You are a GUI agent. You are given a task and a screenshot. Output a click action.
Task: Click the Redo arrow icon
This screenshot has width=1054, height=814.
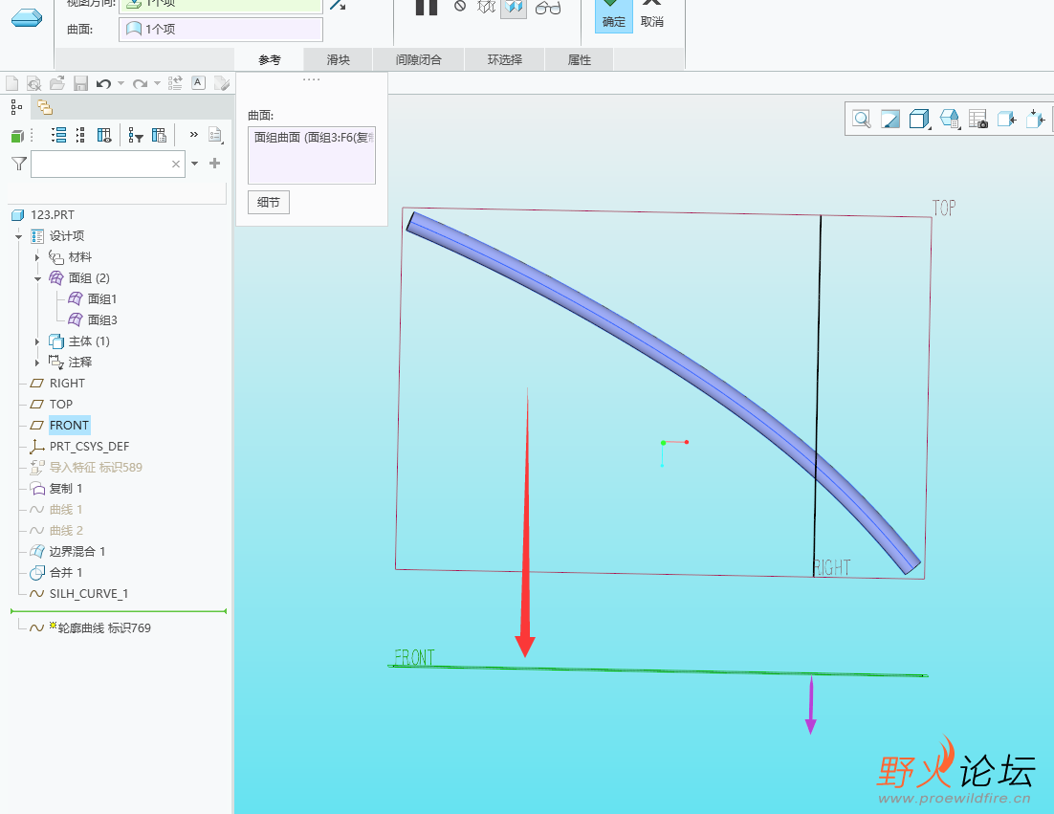(140, 83)
